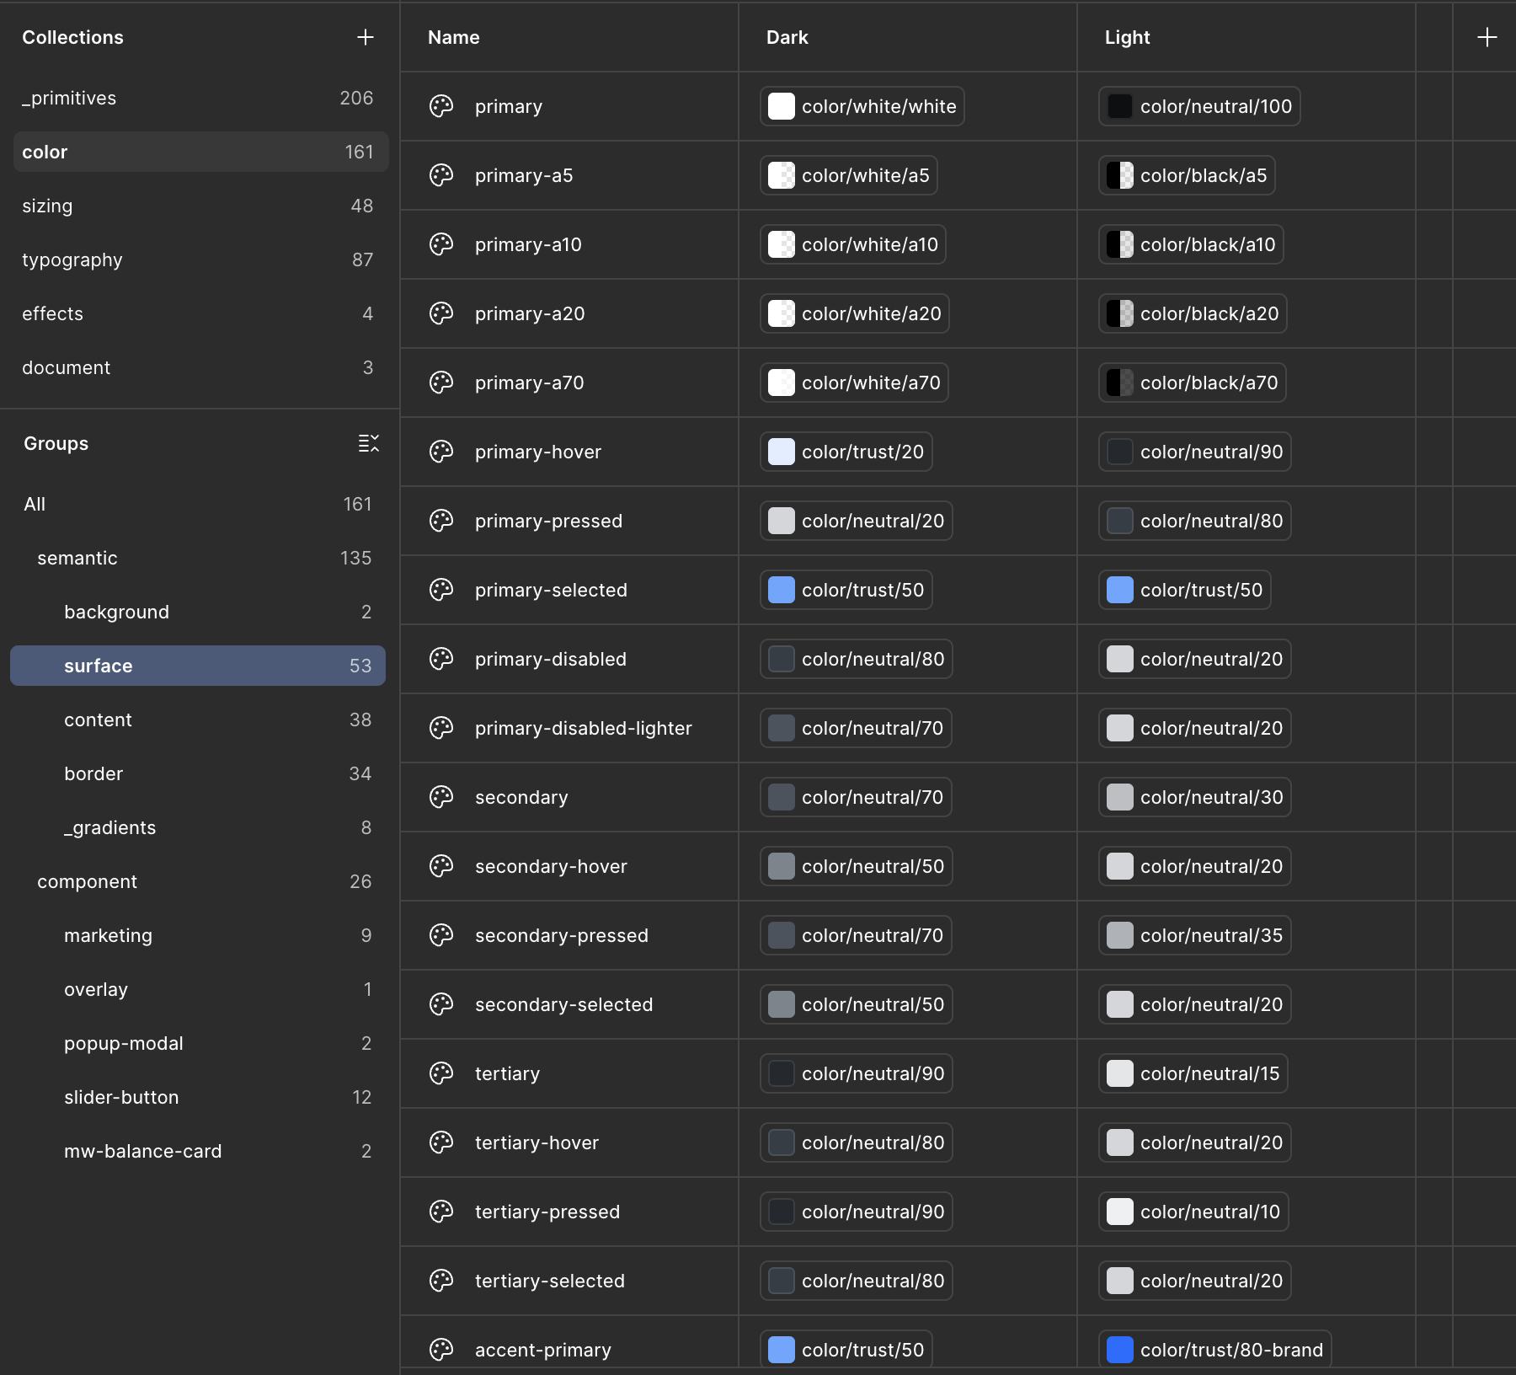Screen dimensions: 1516x1375
Task: Click the palette icon for tertiary-hover
Action: click(441, 1142)
